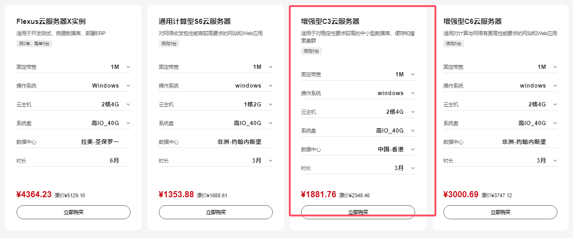
Task: Click the C3 description about 中小型数据库
Action: pos(358,37)
